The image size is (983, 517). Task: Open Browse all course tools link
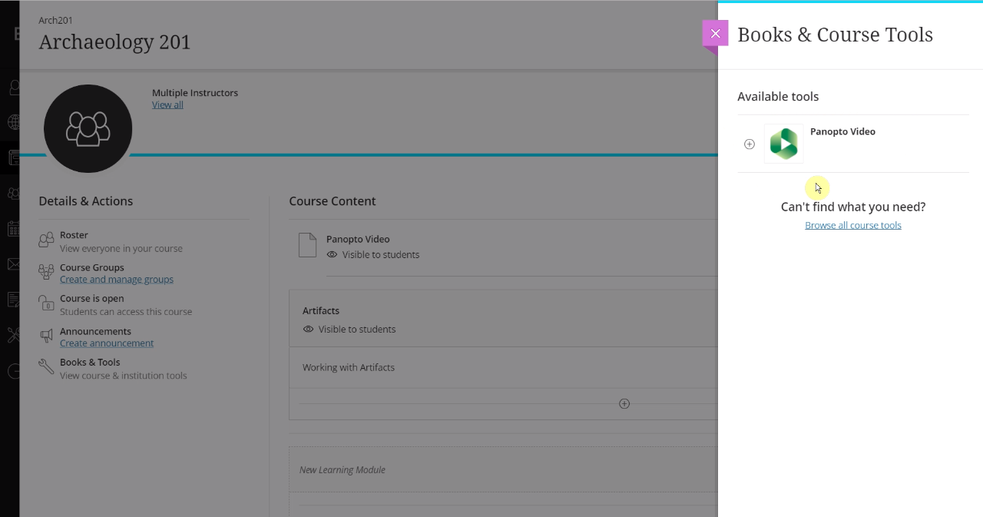point(852,226)
